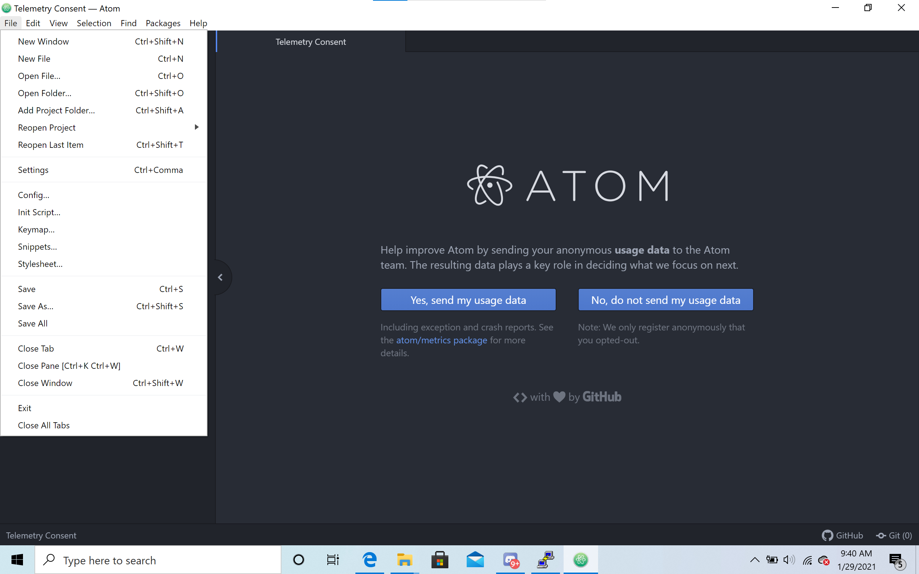Open the Find menu

coord(129,23)
